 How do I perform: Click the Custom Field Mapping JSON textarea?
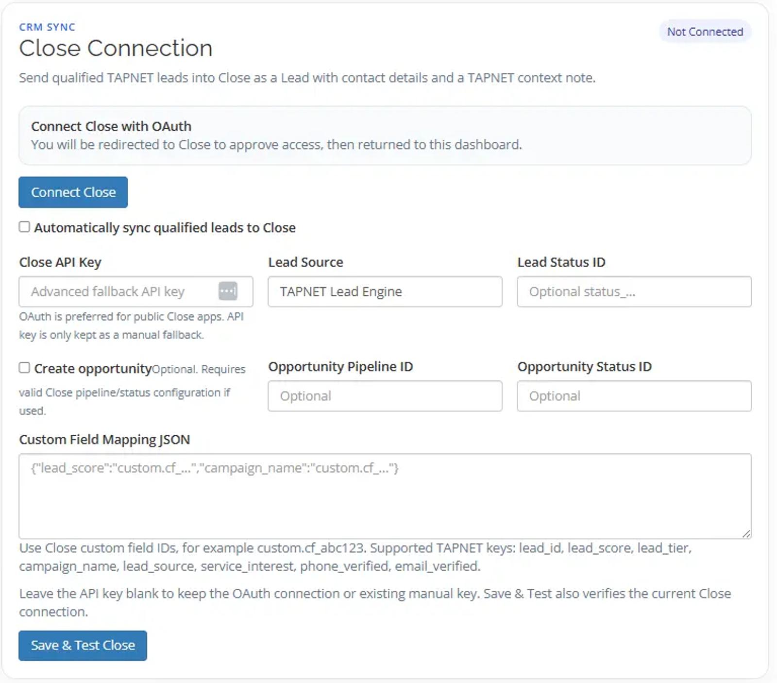(385, 496)
